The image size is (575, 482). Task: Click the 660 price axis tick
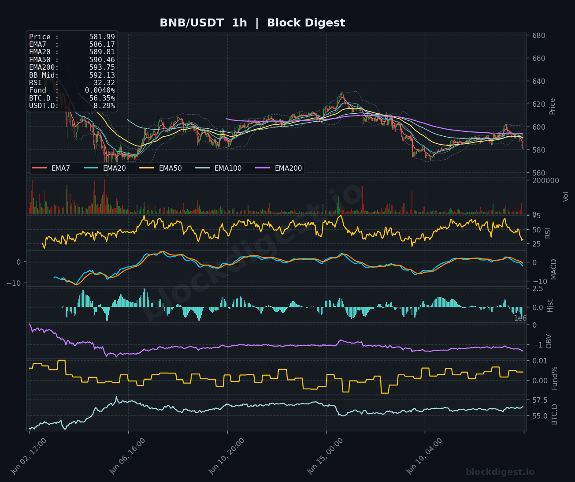click(538, 58)
